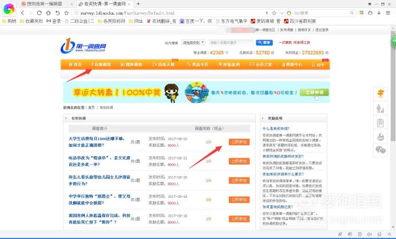This screenshot has height=239, width=396.
Task: Click the 第一调查社区 top link
Action: pos(265,30)
